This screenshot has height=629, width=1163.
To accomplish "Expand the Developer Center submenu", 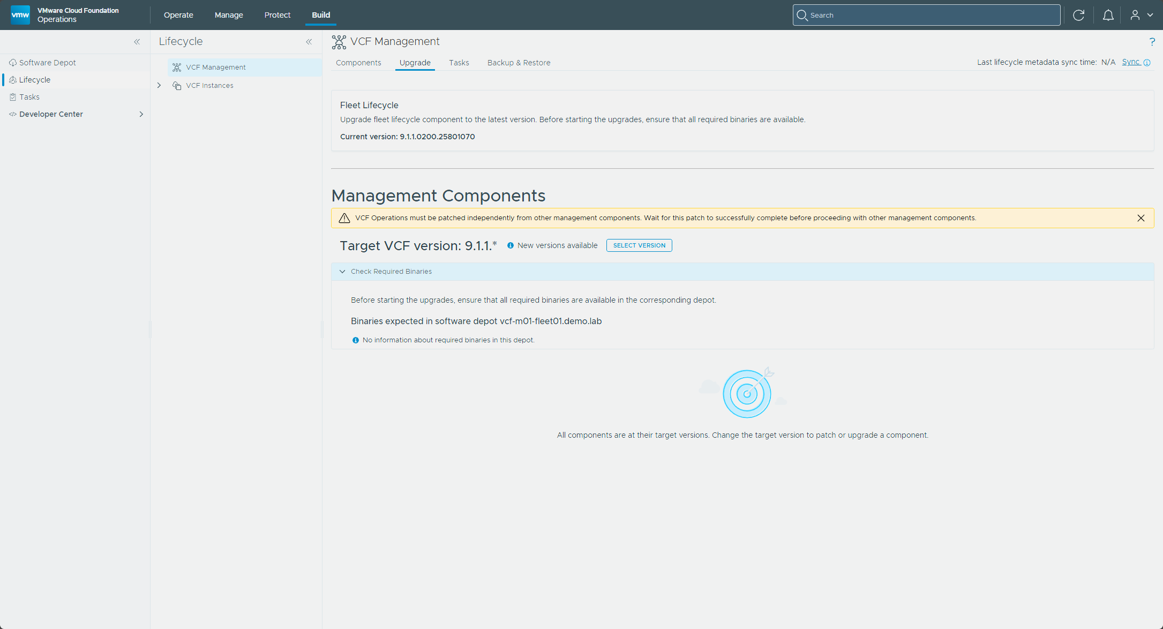I will (141, 114).
